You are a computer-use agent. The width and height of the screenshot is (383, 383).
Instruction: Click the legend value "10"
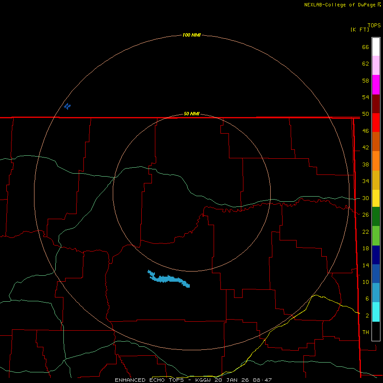366,282
